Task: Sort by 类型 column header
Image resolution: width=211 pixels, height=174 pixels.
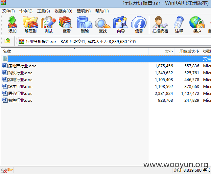Action: pos(206,51)
